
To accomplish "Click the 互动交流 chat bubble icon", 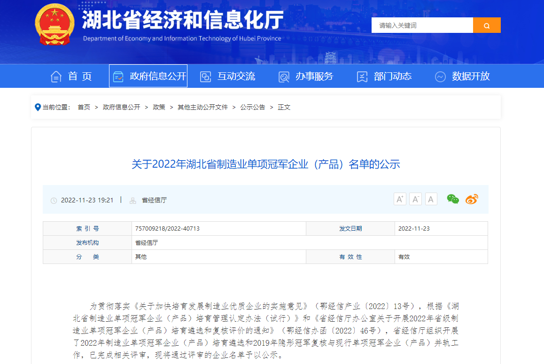I will click(205, 76).
